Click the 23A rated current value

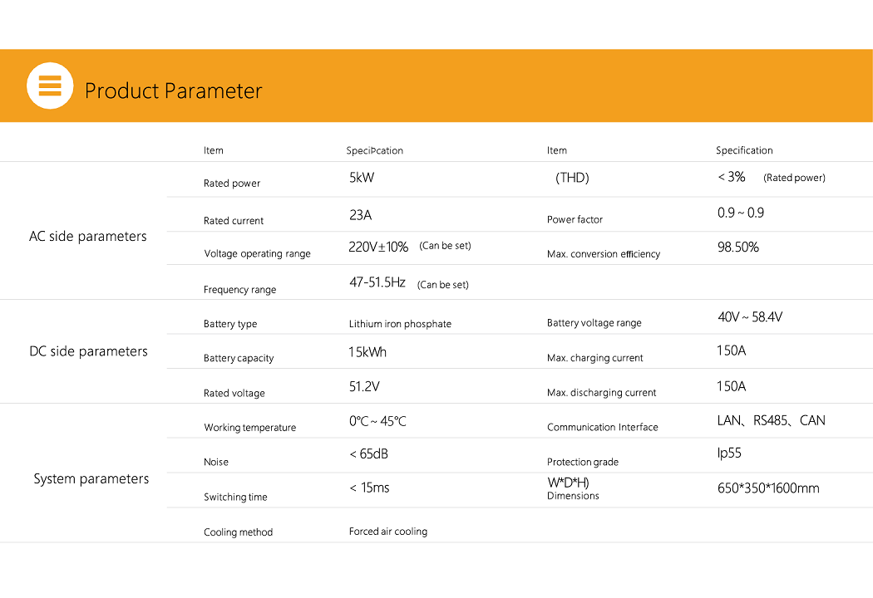pos(360,215)
